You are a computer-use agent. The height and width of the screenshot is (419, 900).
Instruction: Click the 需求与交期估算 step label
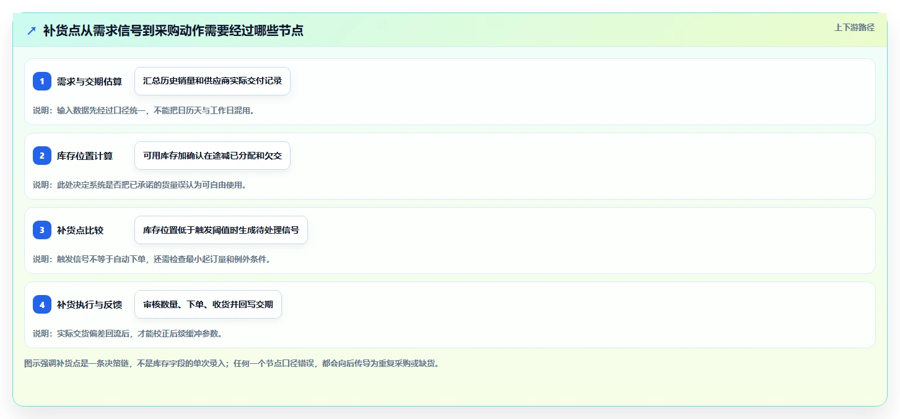89,81
